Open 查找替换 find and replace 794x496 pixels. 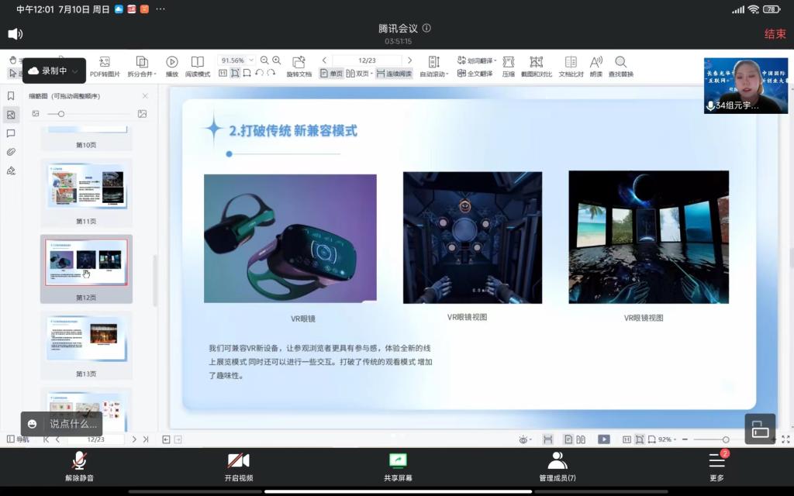(621, 67)
